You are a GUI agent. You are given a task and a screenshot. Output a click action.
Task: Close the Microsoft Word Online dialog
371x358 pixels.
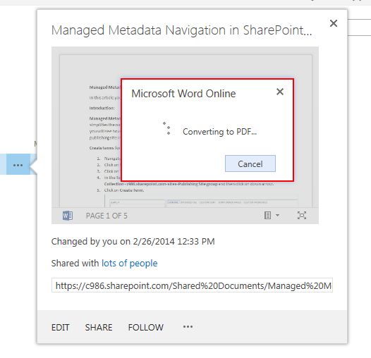280,92
